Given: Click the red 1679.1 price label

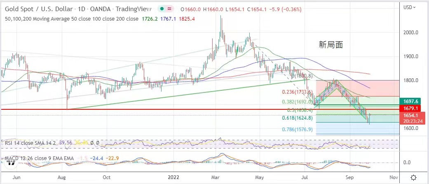Looking at the screenshot, I should [x=413, y=109].
